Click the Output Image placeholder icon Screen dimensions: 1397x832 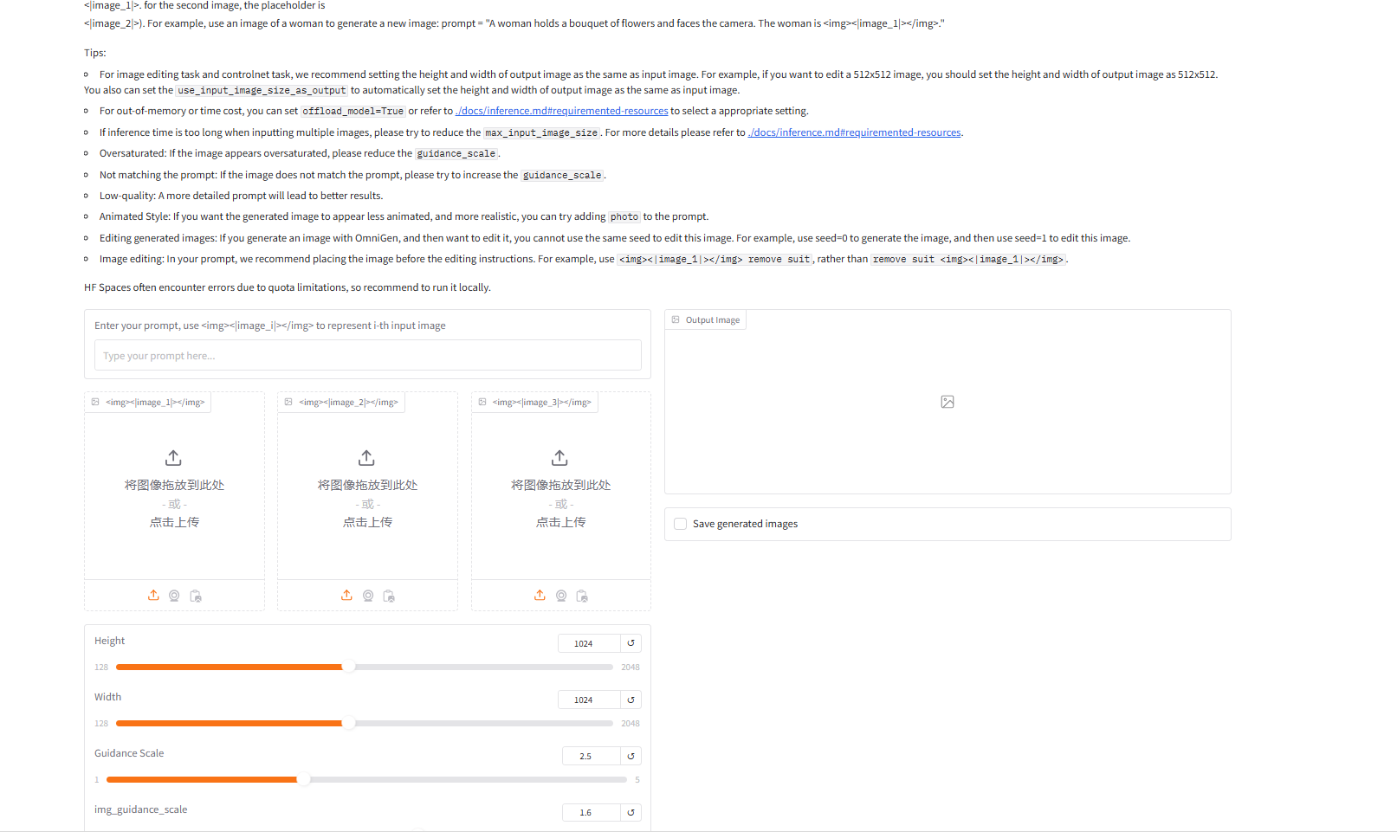tap(948, 402)
